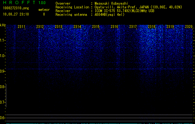Click the 0.6 kHz axis label
195x124 pixels.
click(x=2, y=118)
